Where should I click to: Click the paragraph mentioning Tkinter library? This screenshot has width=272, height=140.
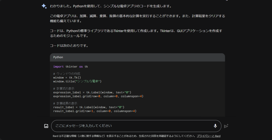coord(136,33)
